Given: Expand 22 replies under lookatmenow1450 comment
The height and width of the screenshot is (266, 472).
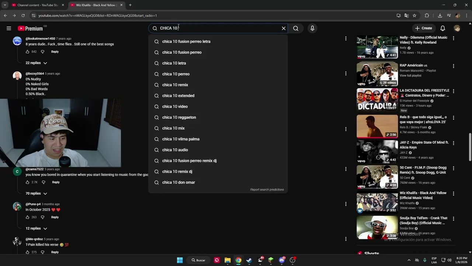Looking at the screenshot, I should point(36,63).
